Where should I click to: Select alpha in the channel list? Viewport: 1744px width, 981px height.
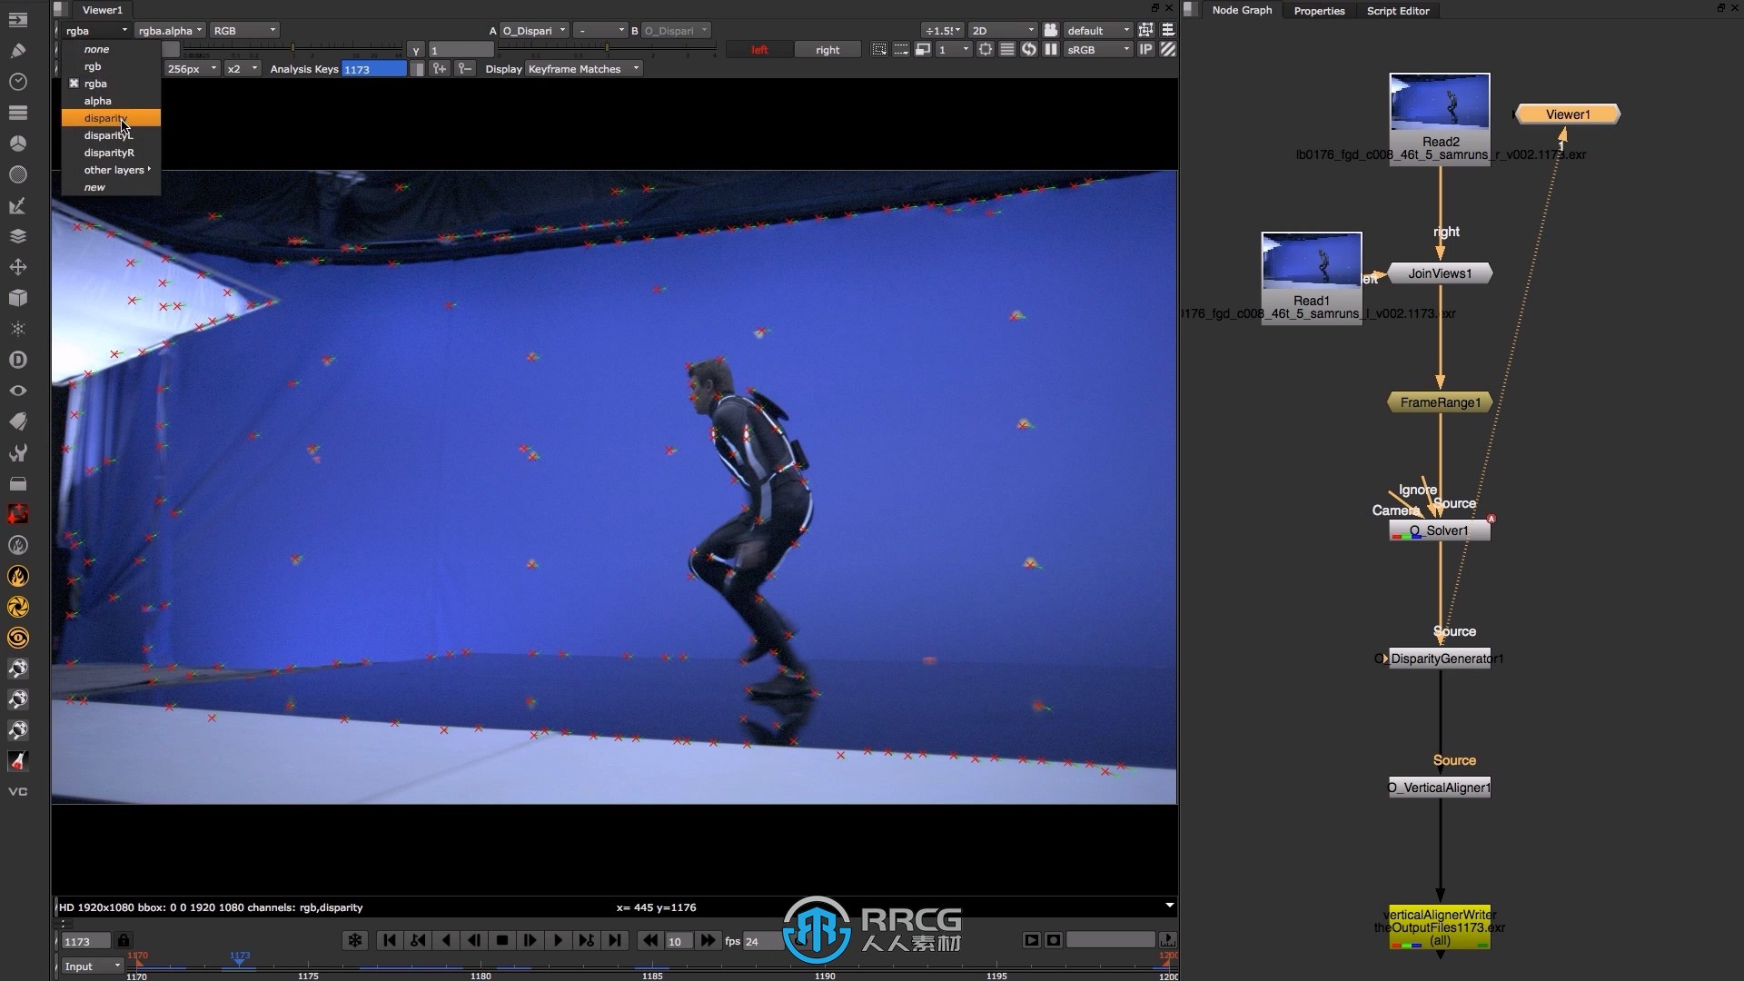pos(111,101)
